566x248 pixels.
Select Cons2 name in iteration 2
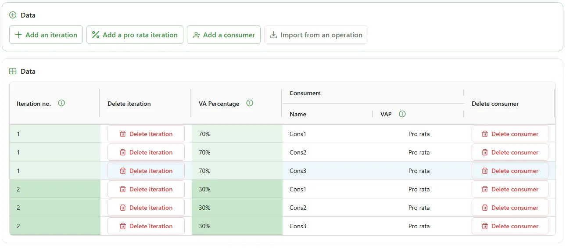pos(298,208)
